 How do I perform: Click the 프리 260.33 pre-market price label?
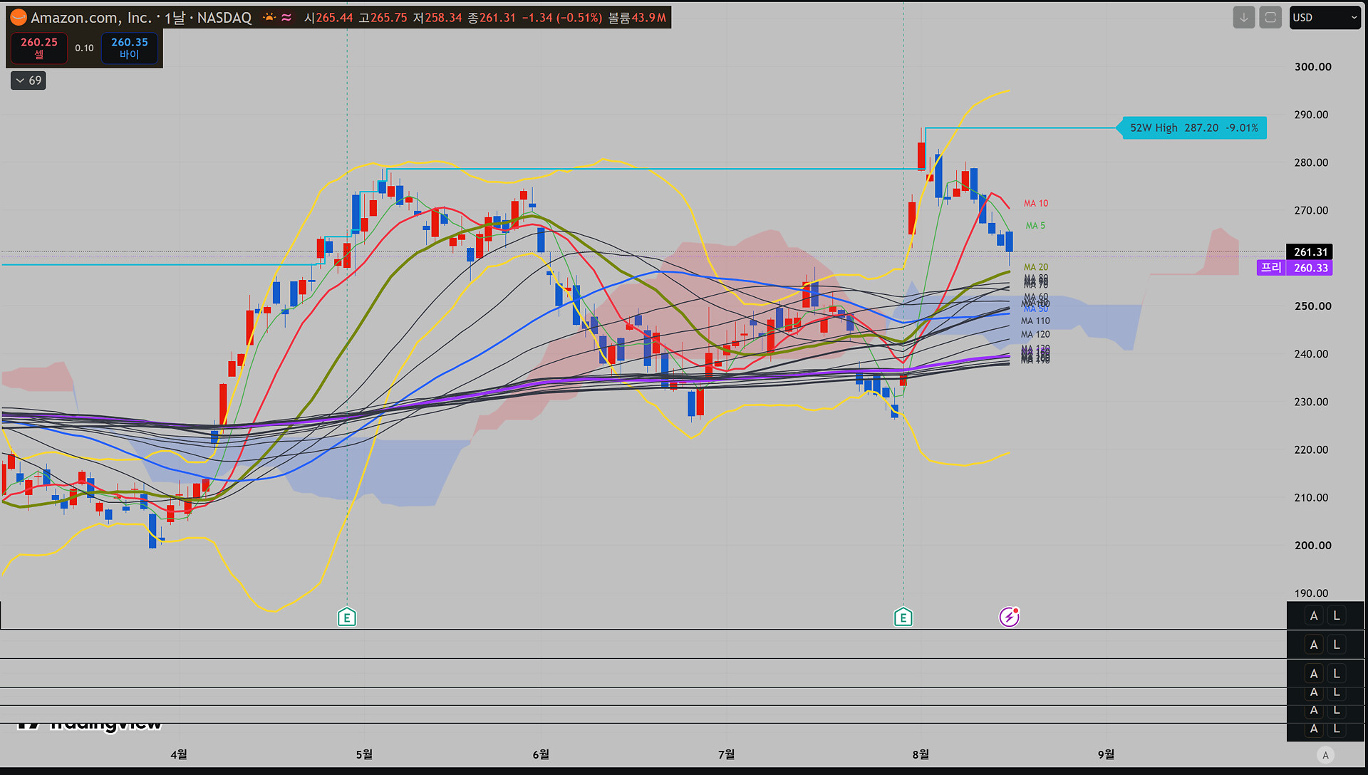point(1295,268)
